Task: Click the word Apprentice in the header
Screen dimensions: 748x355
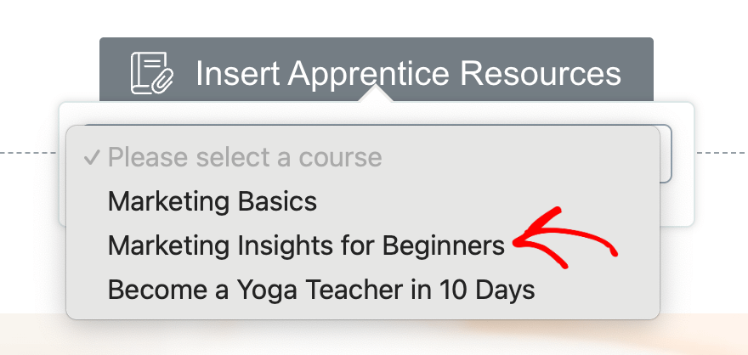Action: click(368, 75)
